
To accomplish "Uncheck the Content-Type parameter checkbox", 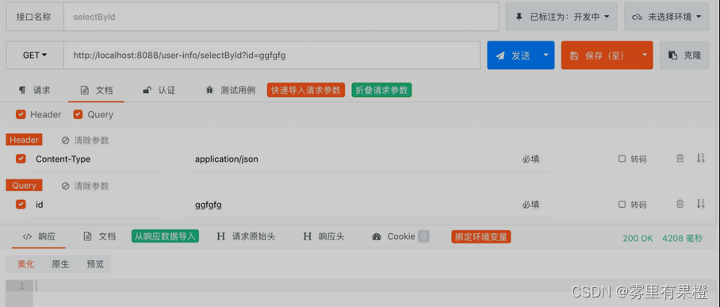I will 21,159.
